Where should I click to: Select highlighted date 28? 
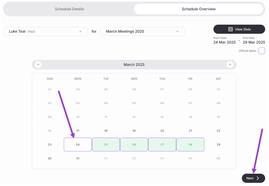190,144
